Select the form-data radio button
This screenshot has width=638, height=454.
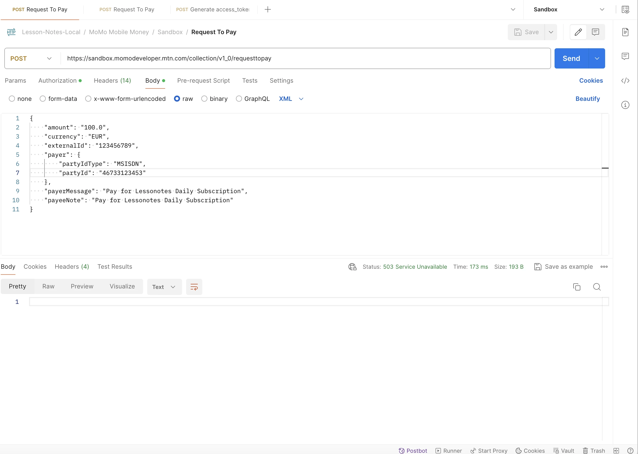coord(42,99)
